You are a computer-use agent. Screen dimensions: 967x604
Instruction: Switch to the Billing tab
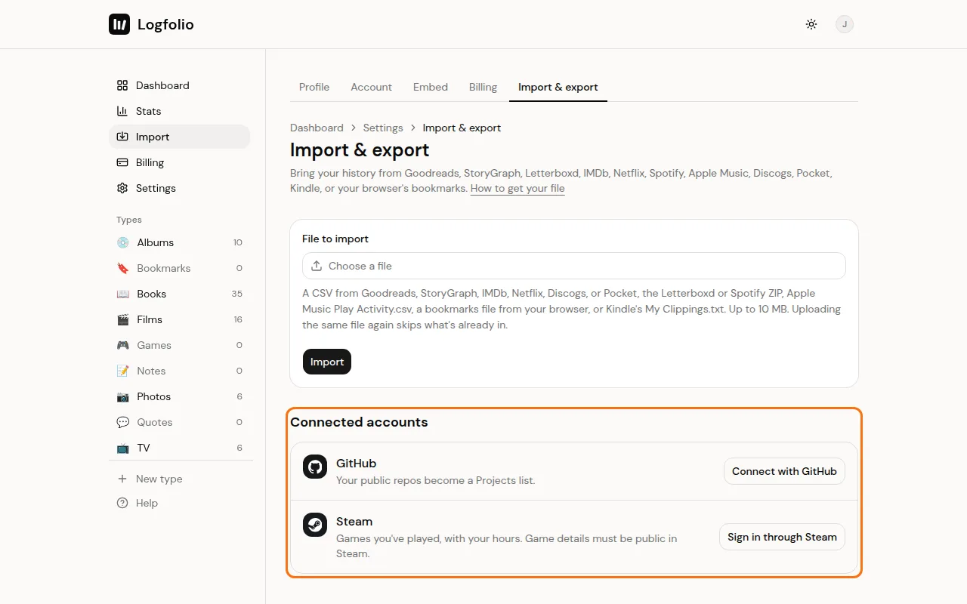click(483, 87)
